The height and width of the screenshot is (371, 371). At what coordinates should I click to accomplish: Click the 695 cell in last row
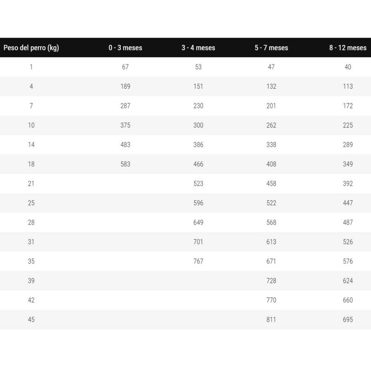(x=348, y=320)
